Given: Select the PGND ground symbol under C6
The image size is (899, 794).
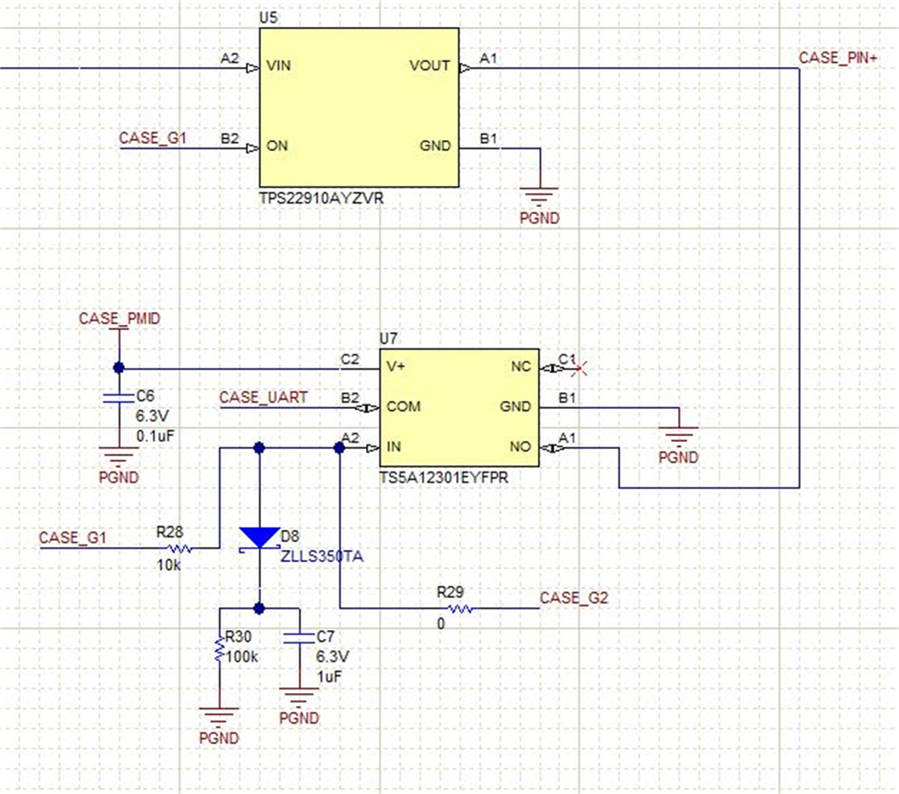Looking at the screenshot, I should click(119, 458).
